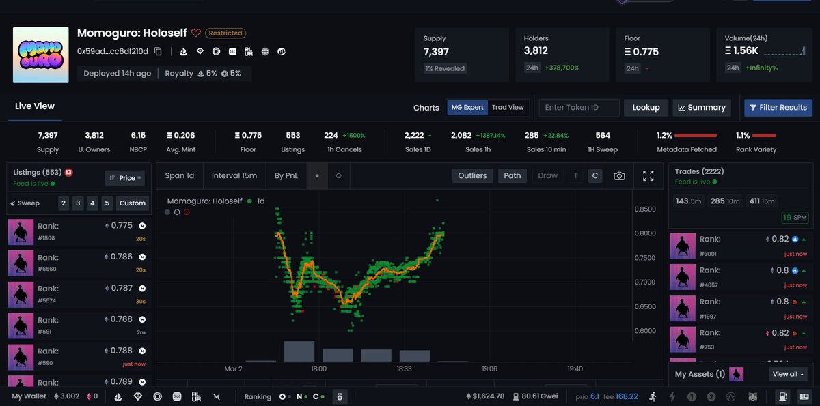820x406 pixels.
Task: Toggle the Outliers display on the chart
Action: pyautogui.click(x=472, y=175)
